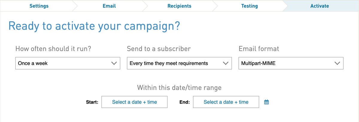Open the Recipients step tab
The height and width of the screenshot is (122, 359).
coord(179,6)
